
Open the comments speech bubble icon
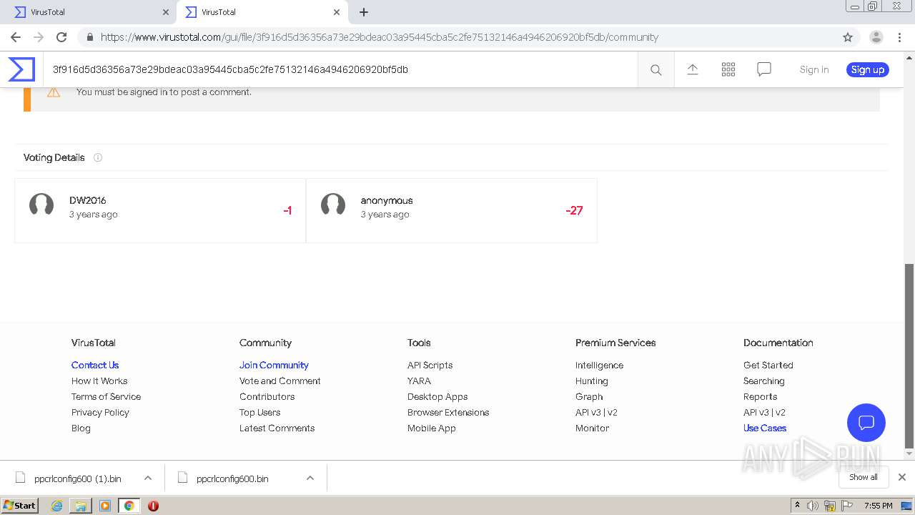[x=763, y=69]
